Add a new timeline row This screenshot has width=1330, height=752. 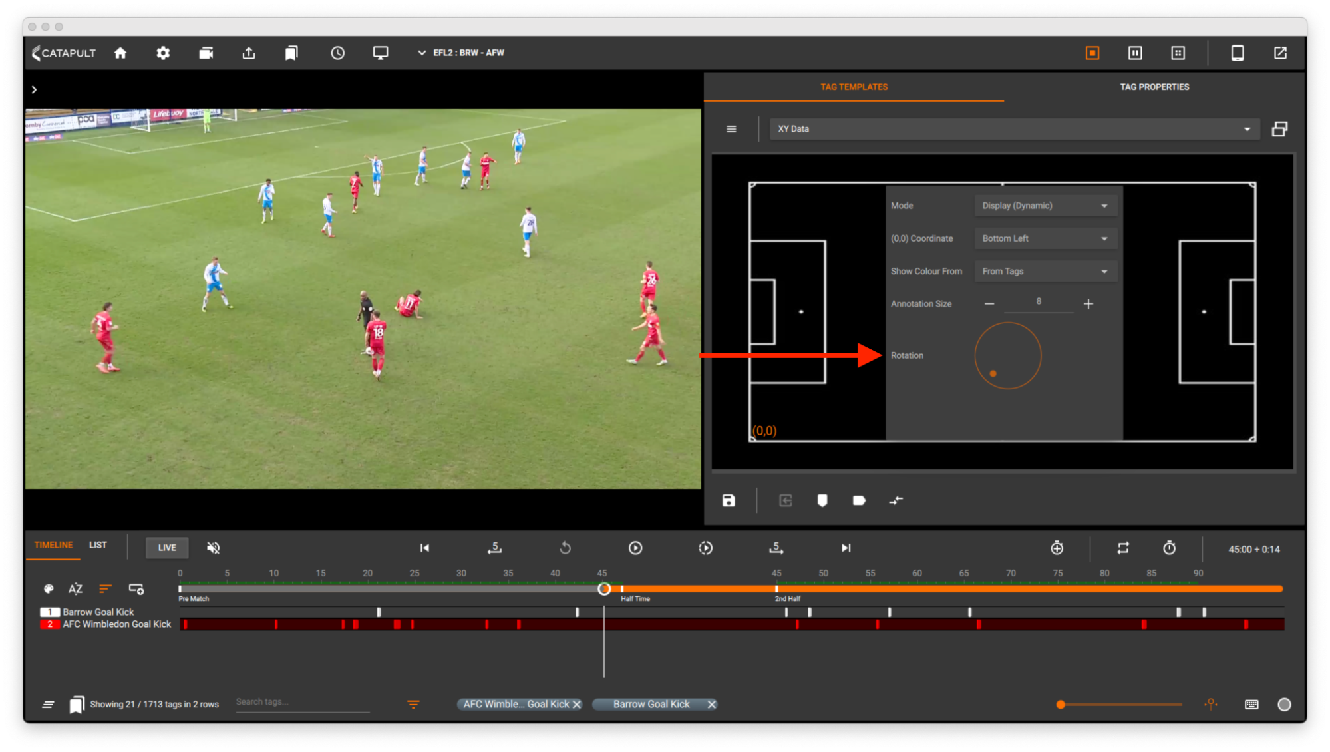click(x=136, y=589)
